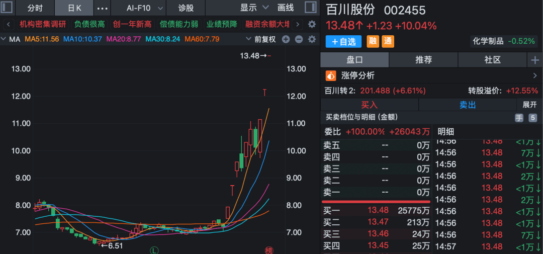Click the 转股溢价 +12.55% value

point(522,91)
